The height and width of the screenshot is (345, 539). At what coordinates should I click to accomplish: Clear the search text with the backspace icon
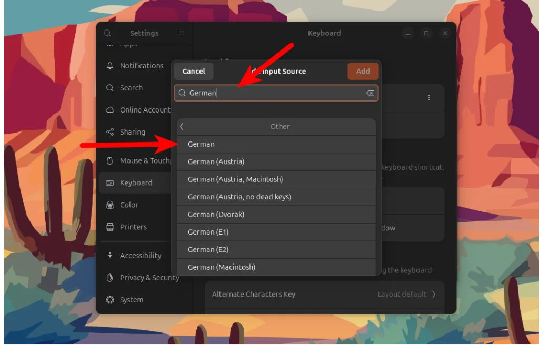[x=370, y=93]
